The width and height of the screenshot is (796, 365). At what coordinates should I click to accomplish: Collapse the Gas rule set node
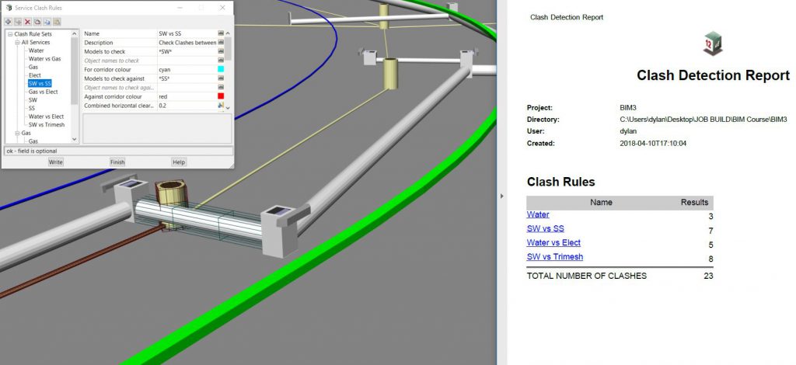(16, 133)
